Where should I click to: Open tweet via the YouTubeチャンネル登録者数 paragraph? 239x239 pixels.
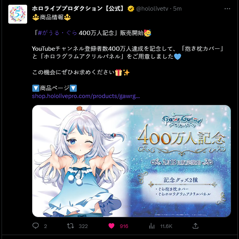point(128,53)
